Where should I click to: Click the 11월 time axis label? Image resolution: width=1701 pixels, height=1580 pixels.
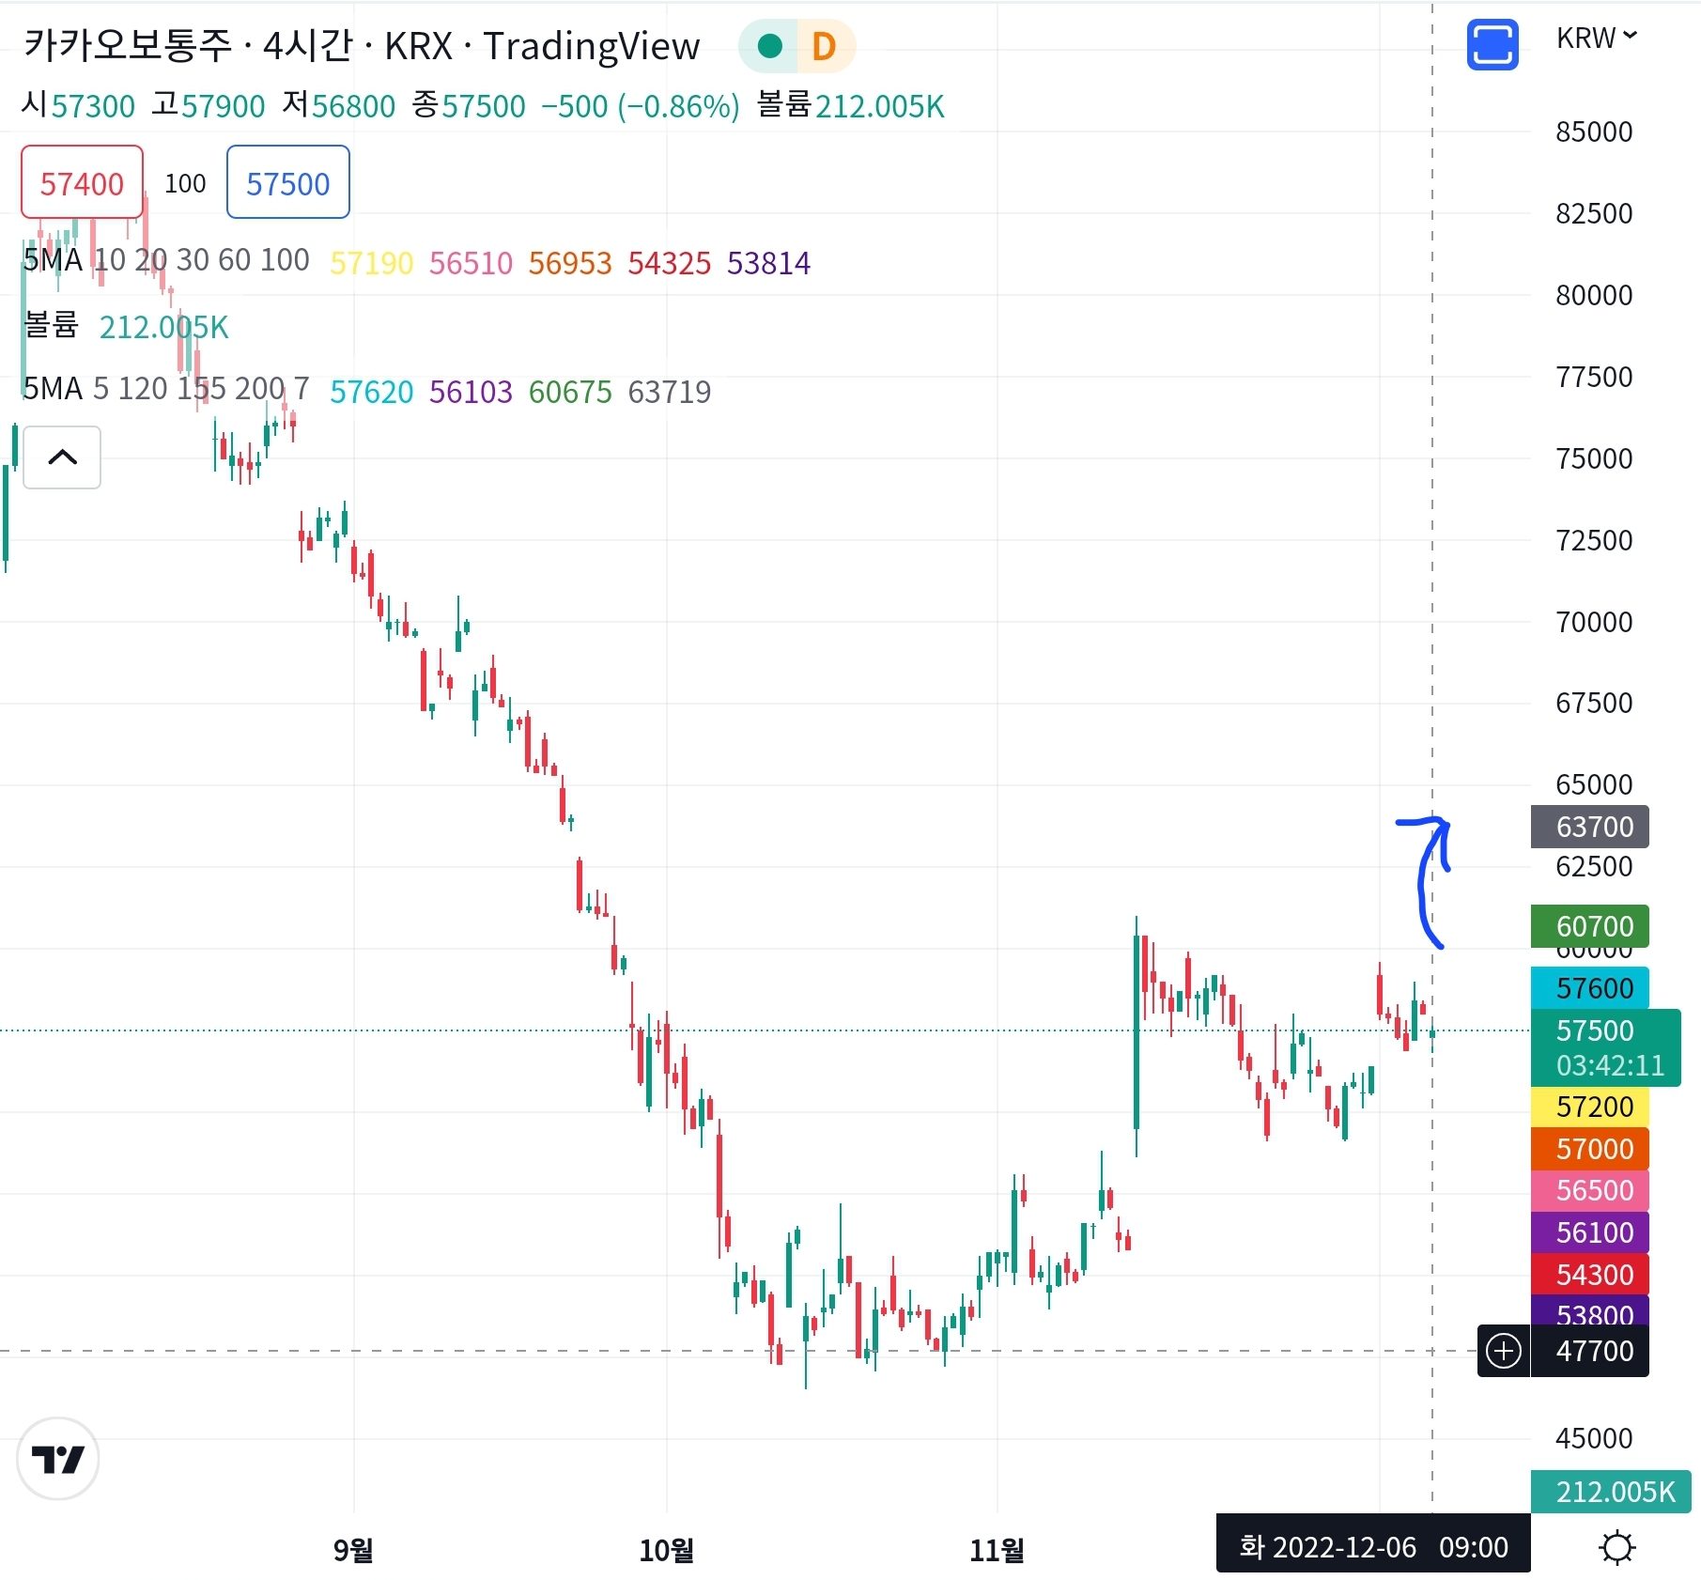point(997,1549)
